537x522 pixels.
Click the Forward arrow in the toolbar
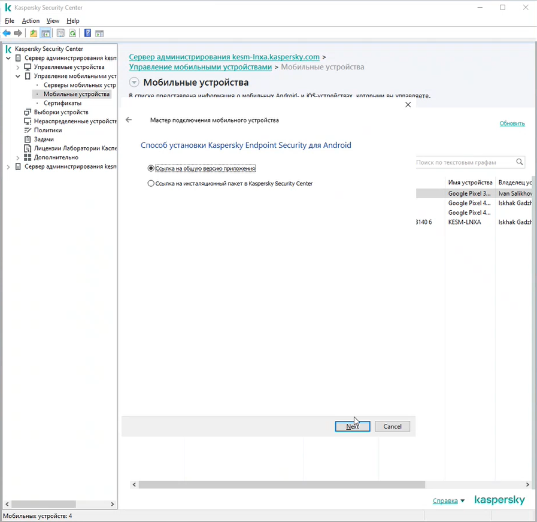click(x=18, y=34)
